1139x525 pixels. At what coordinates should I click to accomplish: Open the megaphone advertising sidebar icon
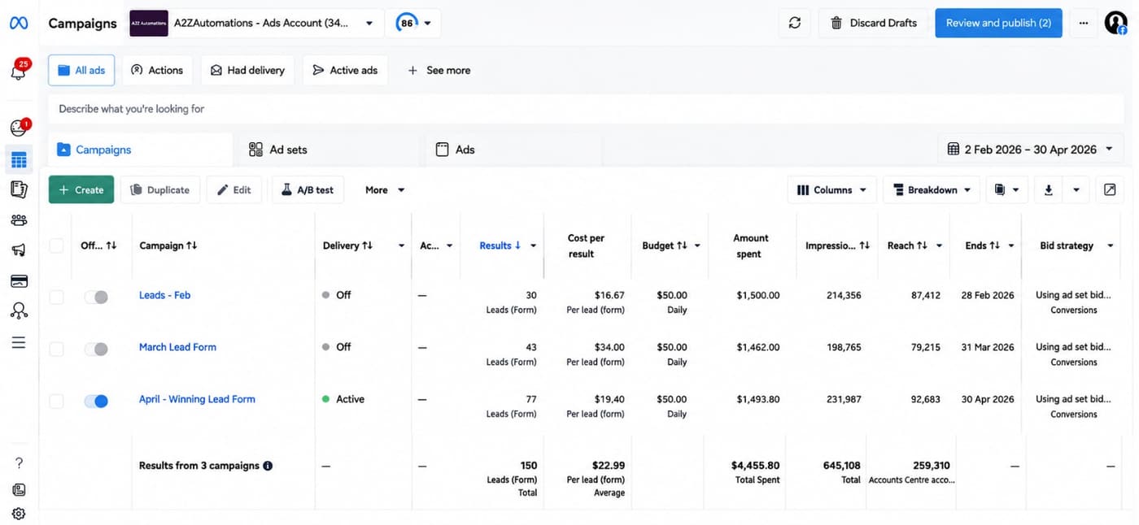pos(19,250)
